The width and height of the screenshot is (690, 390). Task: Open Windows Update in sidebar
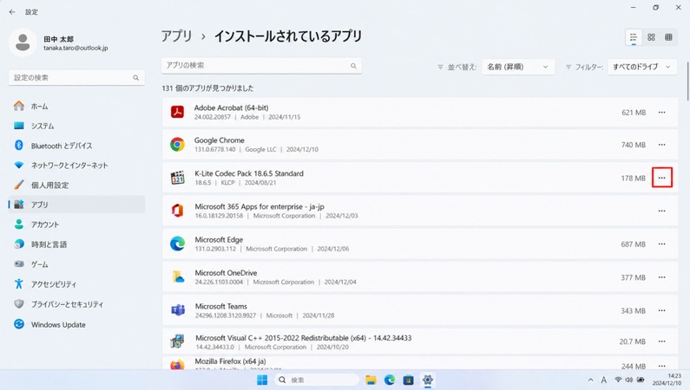click(76, 324)
